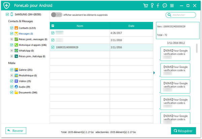
Task: Tick the WhatsApp (0) checkbox
Action: [12, 51]
